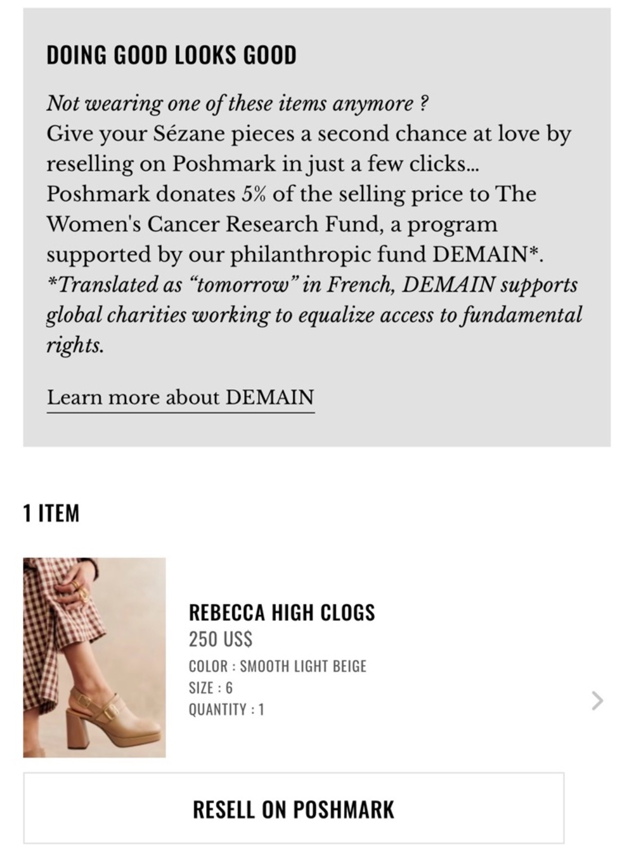Click the italic 'Not wearing one of these items' line
This screenshot has width=634, height=845.
tap(237, 103)
